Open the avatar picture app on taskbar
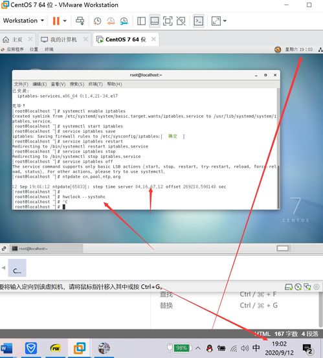 (x=104, y=348)
